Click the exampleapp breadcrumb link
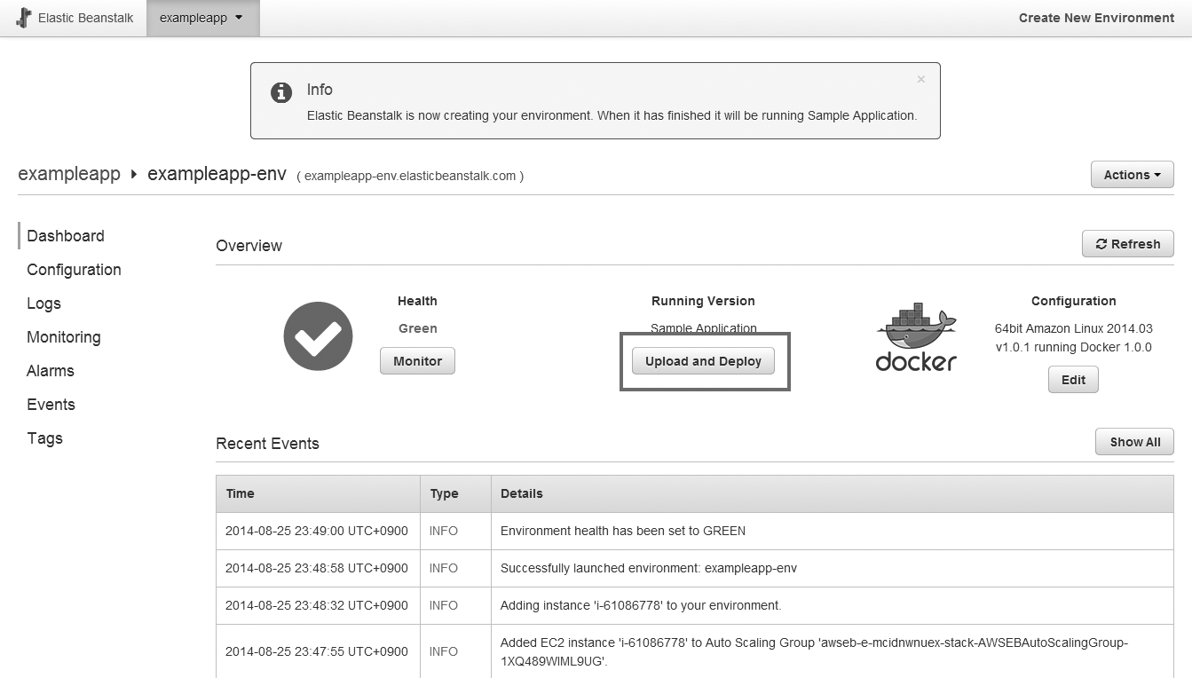 69,174
